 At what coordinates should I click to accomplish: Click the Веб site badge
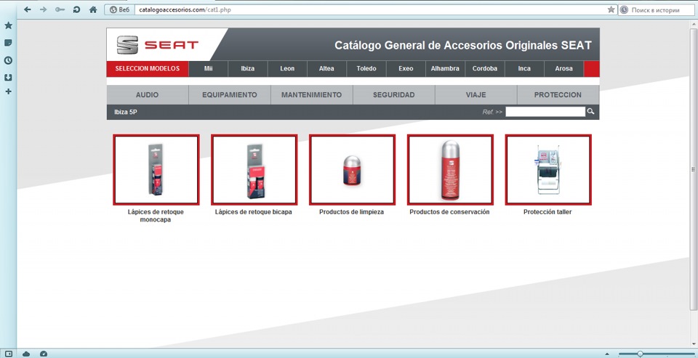(119, 9)
